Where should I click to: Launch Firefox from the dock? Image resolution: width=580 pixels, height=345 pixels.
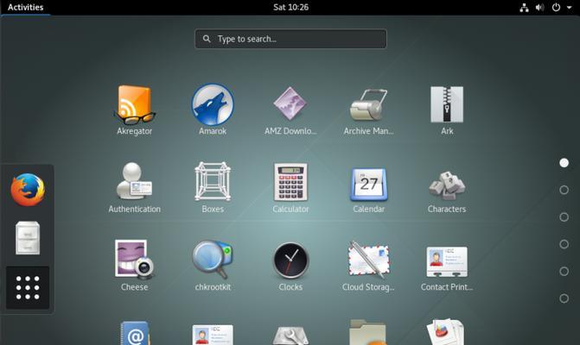tap(28, 190)
